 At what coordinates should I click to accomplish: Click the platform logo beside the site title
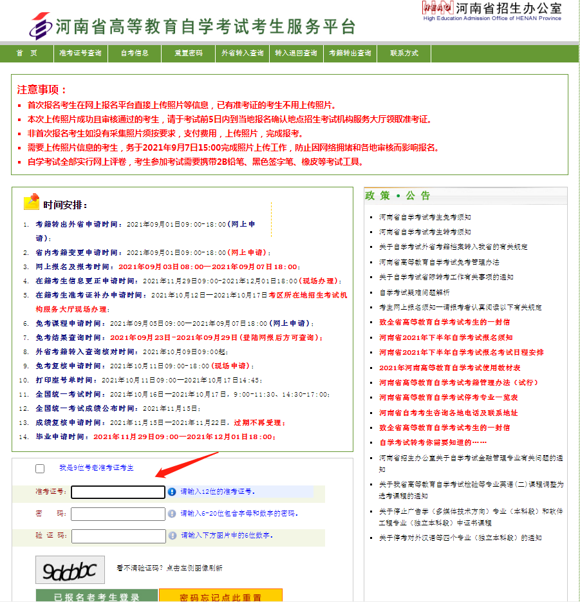(x=40, y=26)
